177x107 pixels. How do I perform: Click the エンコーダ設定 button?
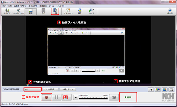click(50, 89)
